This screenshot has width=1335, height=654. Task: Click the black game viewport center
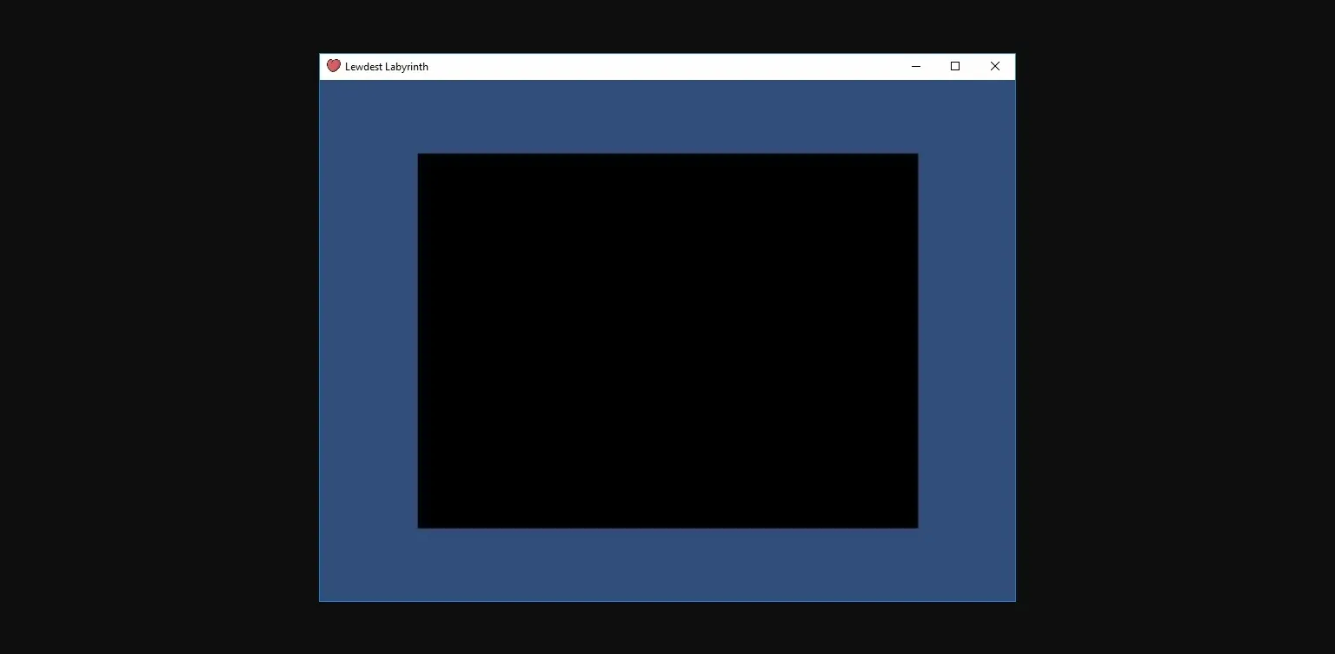click(x=667, y=340)
